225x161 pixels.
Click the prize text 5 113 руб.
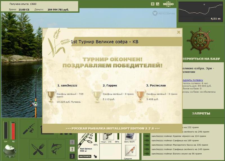109,99
